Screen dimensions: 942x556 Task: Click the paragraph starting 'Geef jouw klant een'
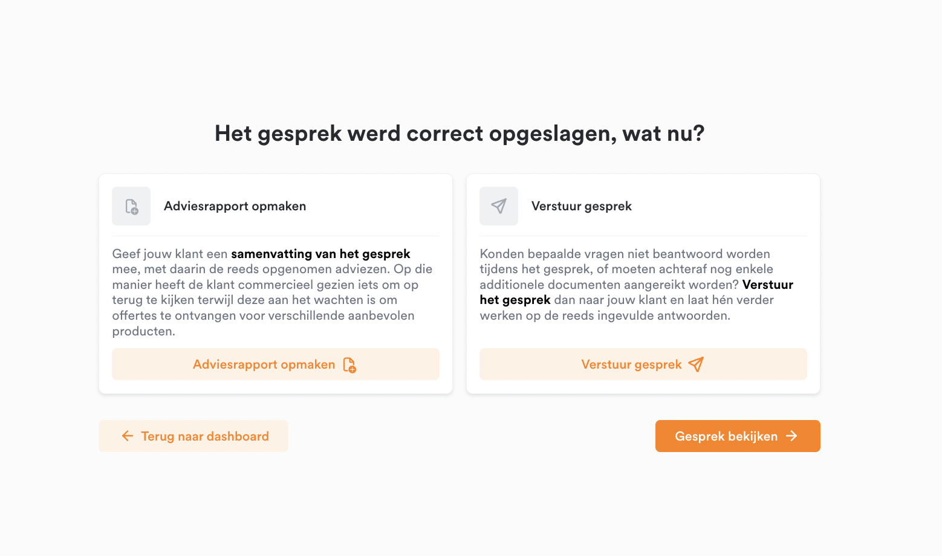[273, 293]
